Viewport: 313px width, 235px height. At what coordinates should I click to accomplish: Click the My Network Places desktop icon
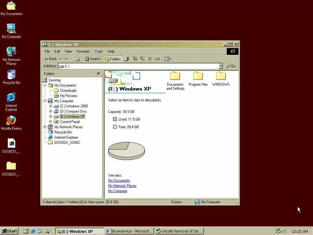(x=11, y=56)
